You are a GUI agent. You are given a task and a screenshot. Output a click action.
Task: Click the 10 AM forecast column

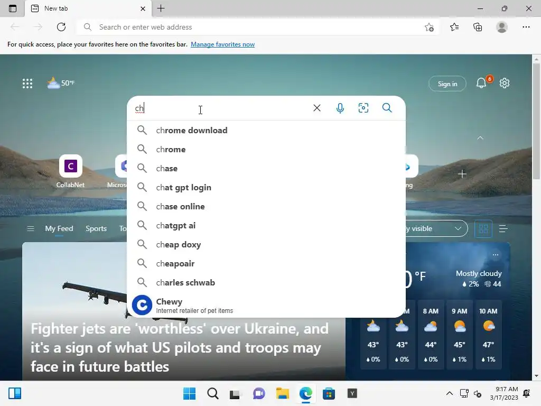[488, 335]
